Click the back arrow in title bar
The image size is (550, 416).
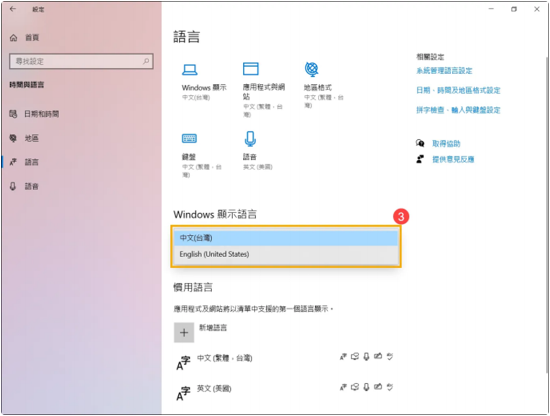13,9
